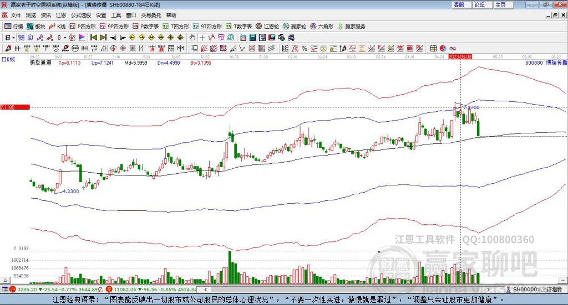Open the 交易委托 menu

click(151, 15)
